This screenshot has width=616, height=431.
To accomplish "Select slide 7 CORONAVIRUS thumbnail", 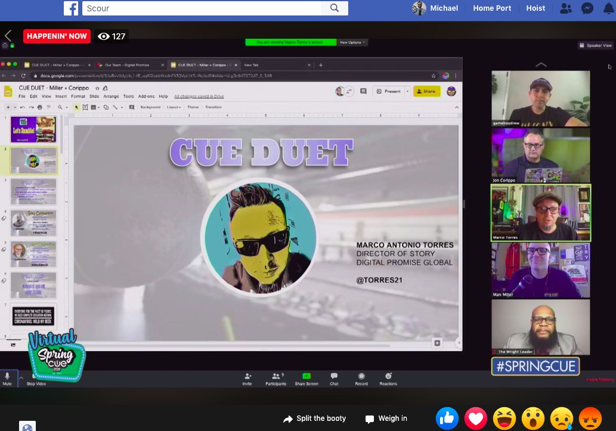I will coord(33,316).
